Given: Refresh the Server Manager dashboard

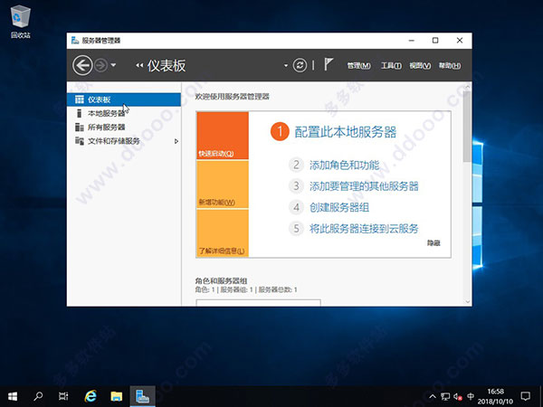Looking at the screenshot, I should (300, 65).
